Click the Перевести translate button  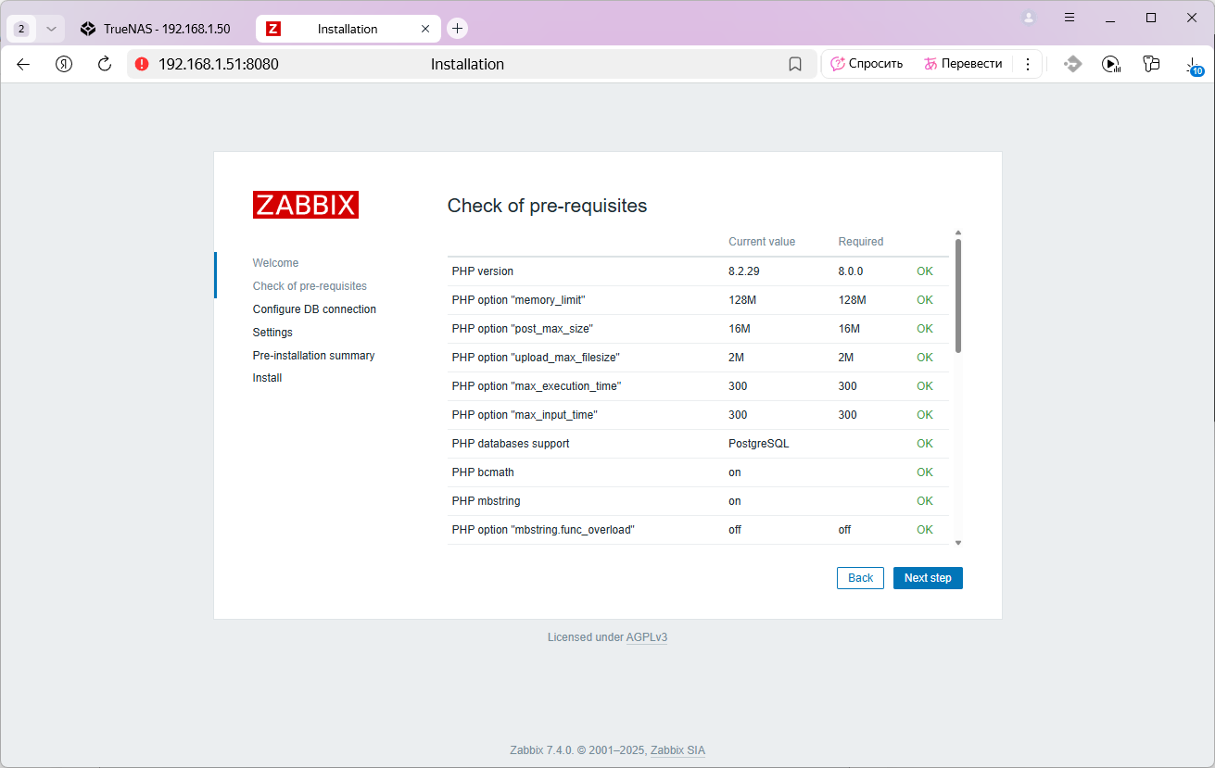tap(963, 64)
